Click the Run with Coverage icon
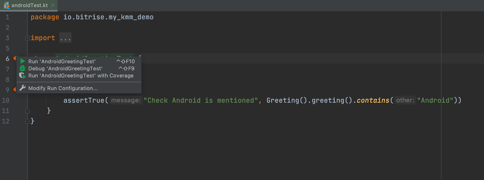This screenshot has height=180, width=484. click(x=22, y=75)
